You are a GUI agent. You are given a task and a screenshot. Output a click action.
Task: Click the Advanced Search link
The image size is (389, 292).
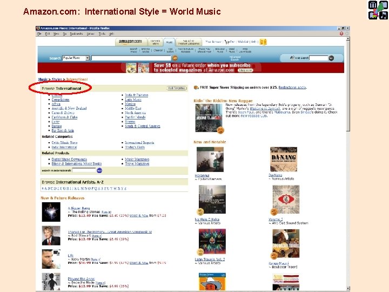234,58
